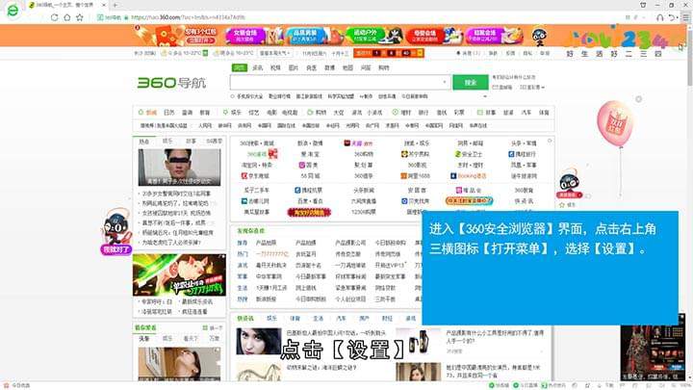Open the 58同城 site link
693x390 pixels.
(310, 176)
